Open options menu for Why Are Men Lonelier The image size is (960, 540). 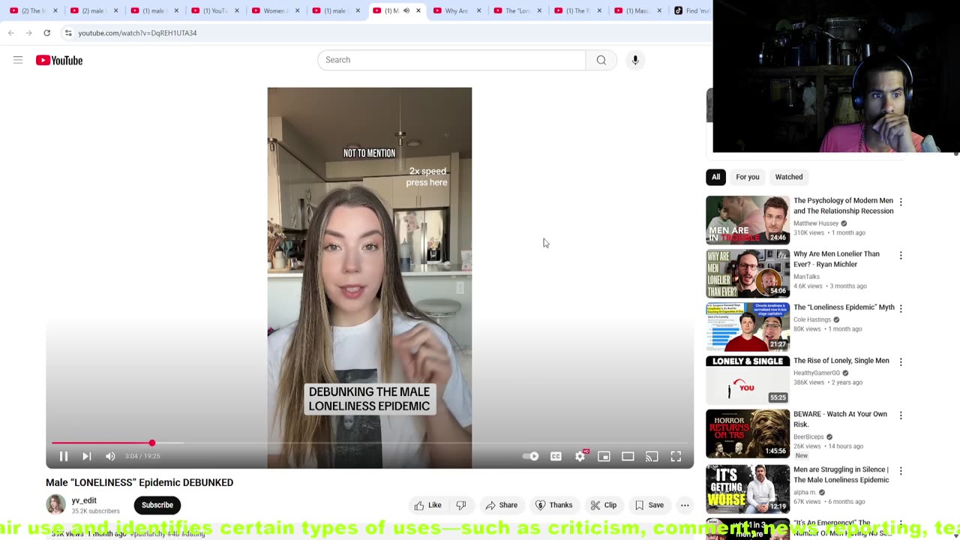tap(901, 256)
